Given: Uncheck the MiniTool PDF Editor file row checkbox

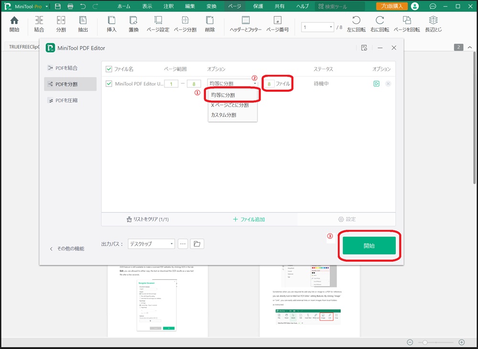Looking at the screenshot, I should point(109,84).
